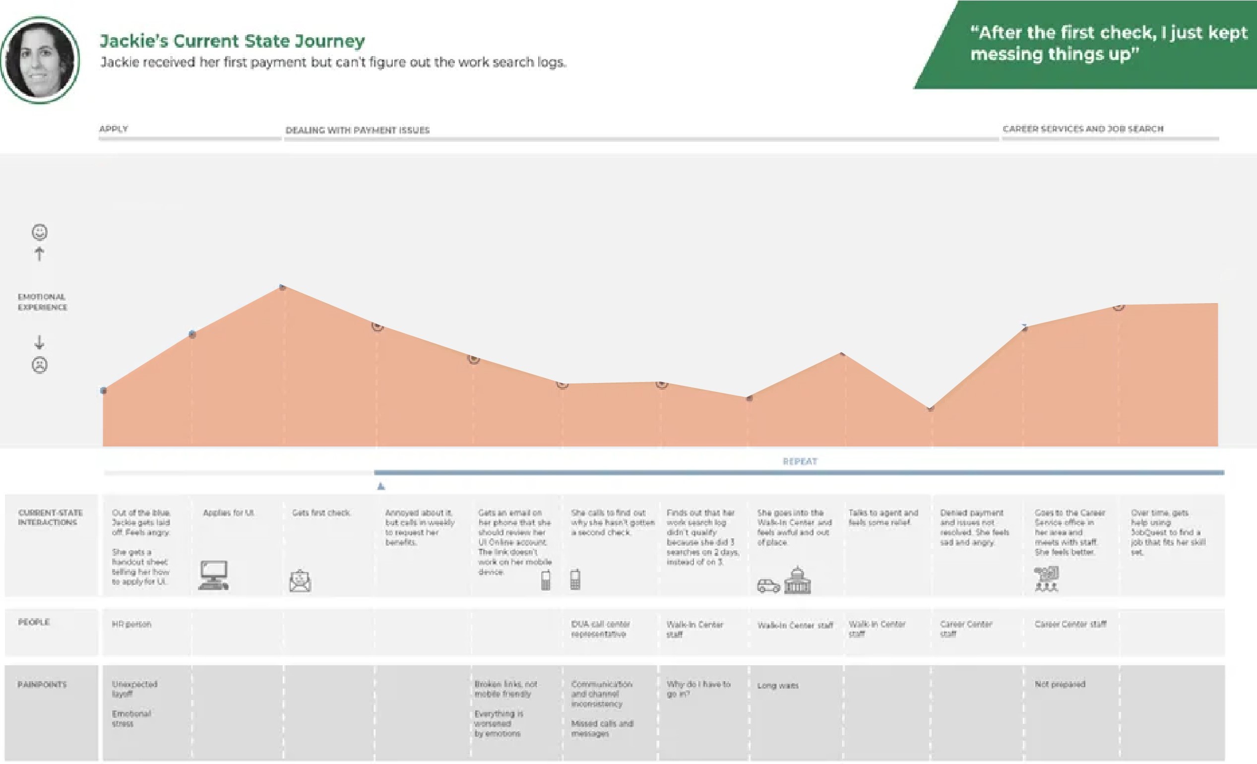Click the career staff group icon
This screenshot has height=764, width=1257.
(x=1046, y=579)
